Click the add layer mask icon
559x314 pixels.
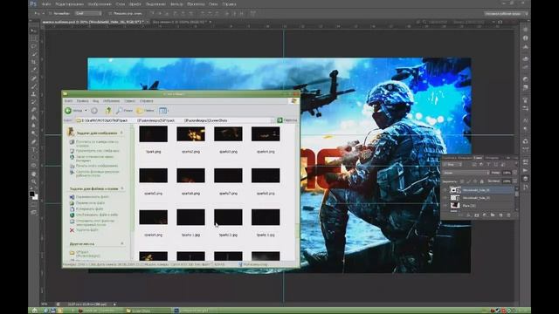477,215
